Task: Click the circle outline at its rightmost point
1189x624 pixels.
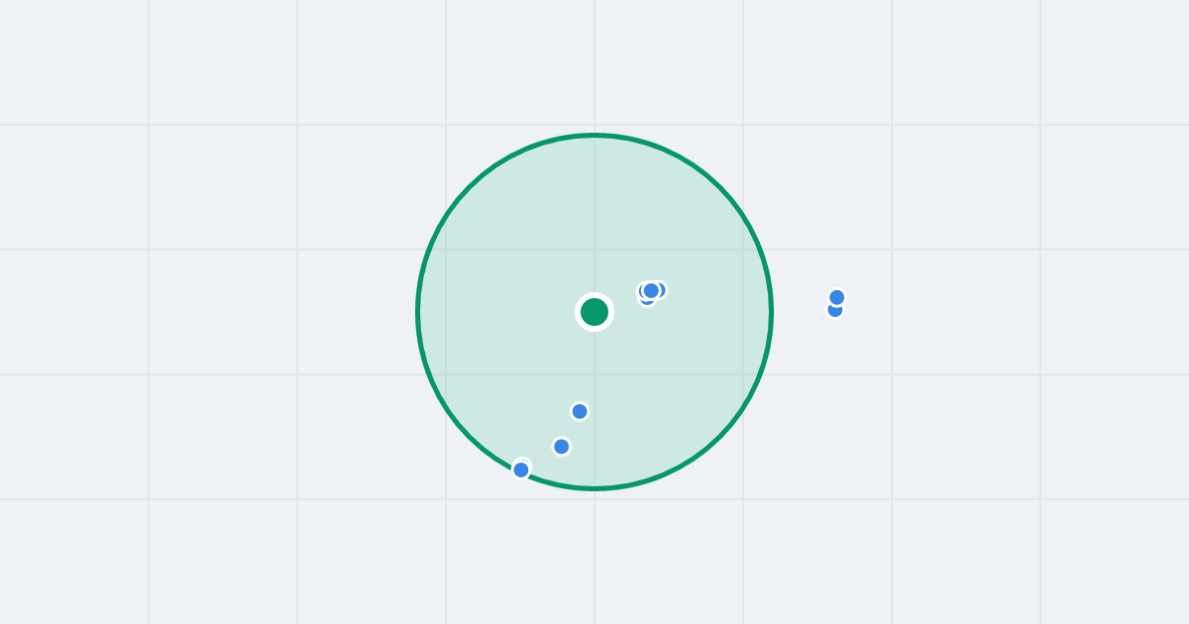Action: pyautogui.click(x=772, y=312)
